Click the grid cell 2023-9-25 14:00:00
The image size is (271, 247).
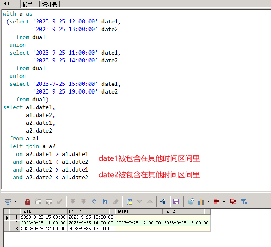coord(91,223)
